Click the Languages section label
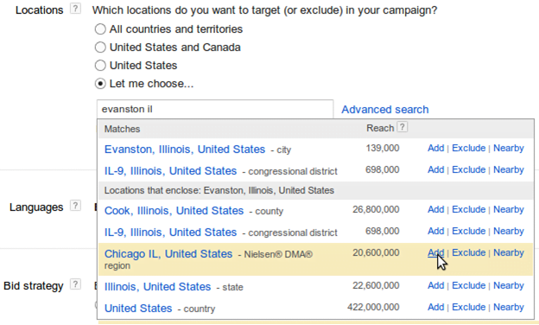This screenshot has height=325, width=539. [x=36, y=207]
